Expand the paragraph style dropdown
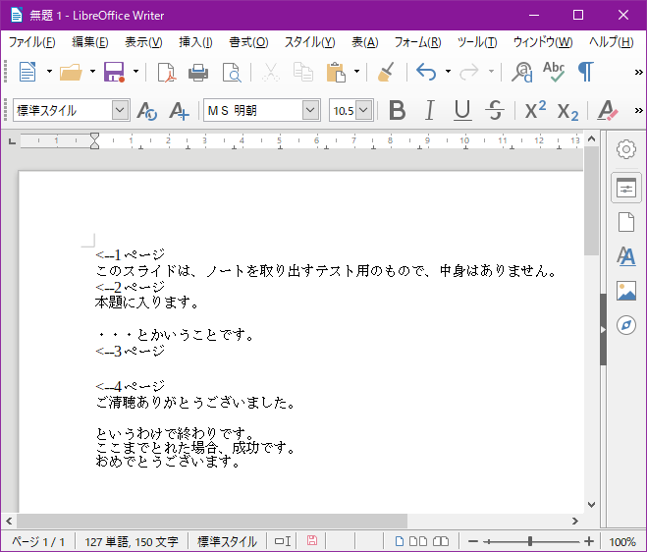 120,111
